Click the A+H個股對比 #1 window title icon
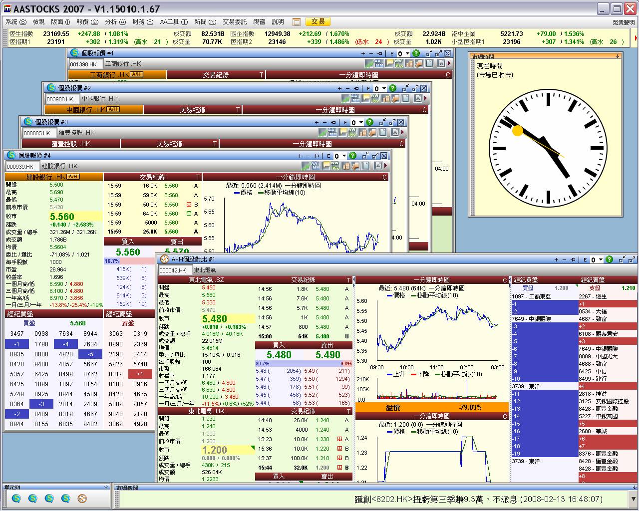 (x=164, y=259)
